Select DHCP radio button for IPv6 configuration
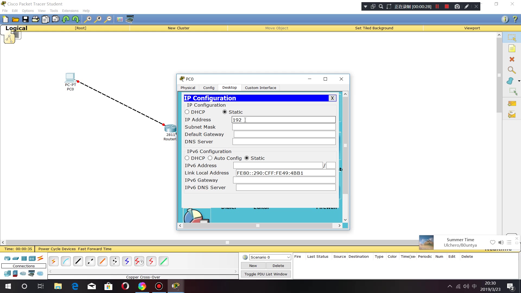 click(188, 158)
